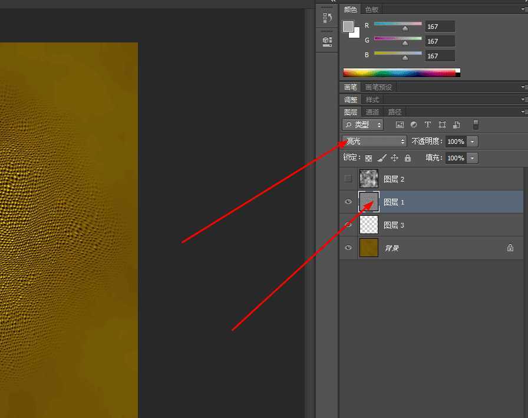This screenshot has height=418, width=528.
Task: Hide 图层 1 with its eye toggle
Action: tap(348, 202)
